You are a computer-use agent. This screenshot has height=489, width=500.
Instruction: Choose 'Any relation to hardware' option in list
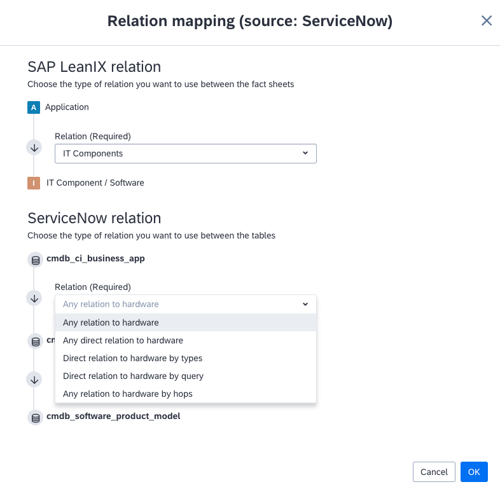186,322
